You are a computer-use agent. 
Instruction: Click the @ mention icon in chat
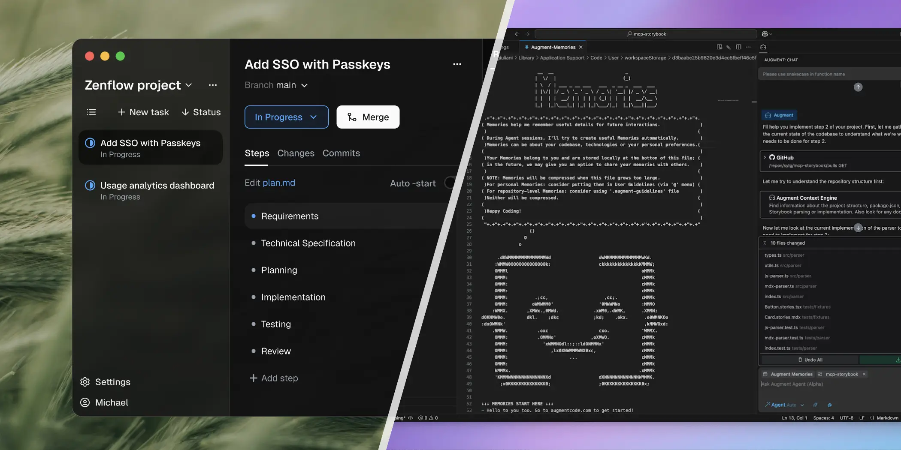[829, 405]
